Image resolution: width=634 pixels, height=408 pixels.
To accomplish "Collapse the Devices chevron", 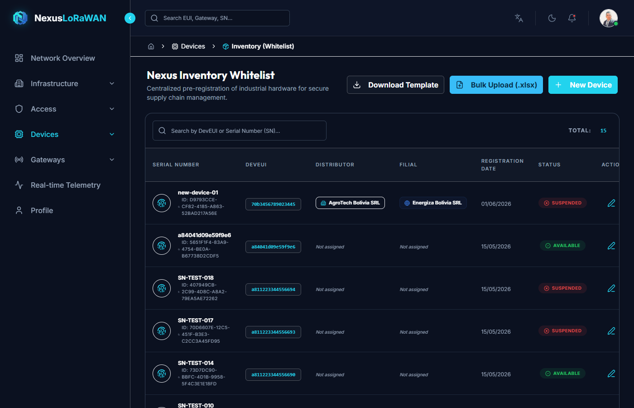I will [112, 134].
